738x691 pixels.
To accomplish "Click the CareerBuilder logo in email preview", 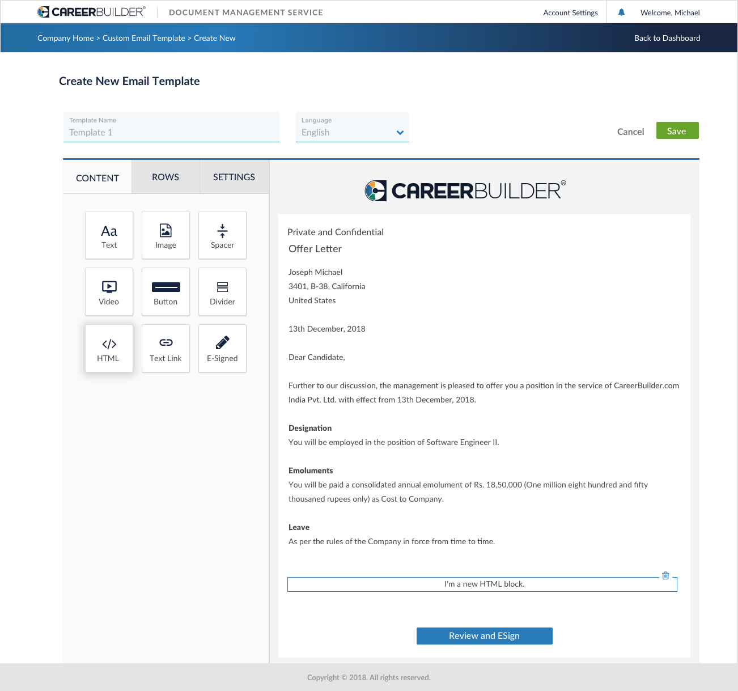I will pyautogui.click(x=465, y=190).
